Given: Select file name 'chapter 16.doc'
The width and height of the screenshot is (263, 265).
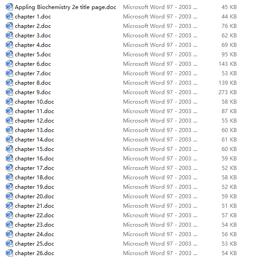Looking at the screenshot, I should (x=35, y=159).
